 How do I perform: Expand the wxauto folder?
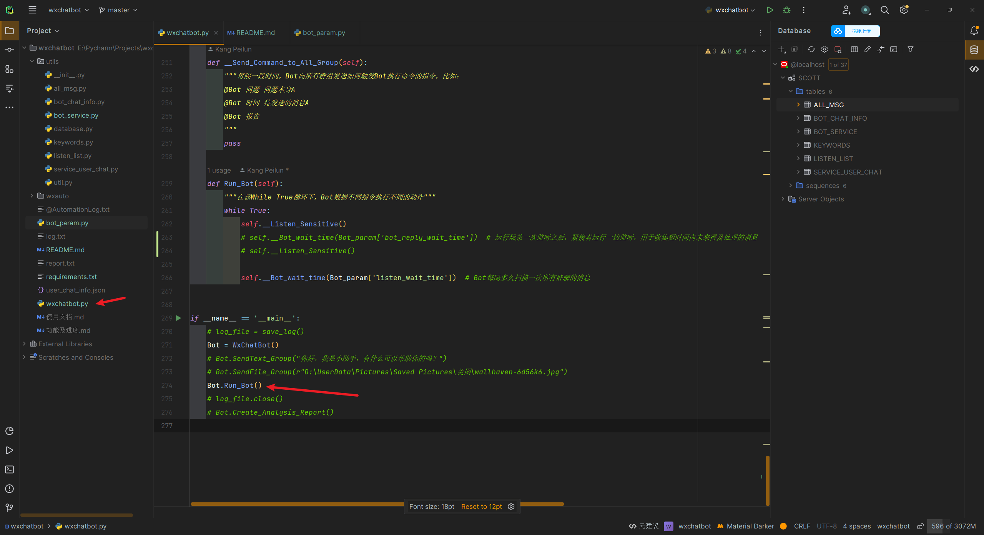click(32, 196)
